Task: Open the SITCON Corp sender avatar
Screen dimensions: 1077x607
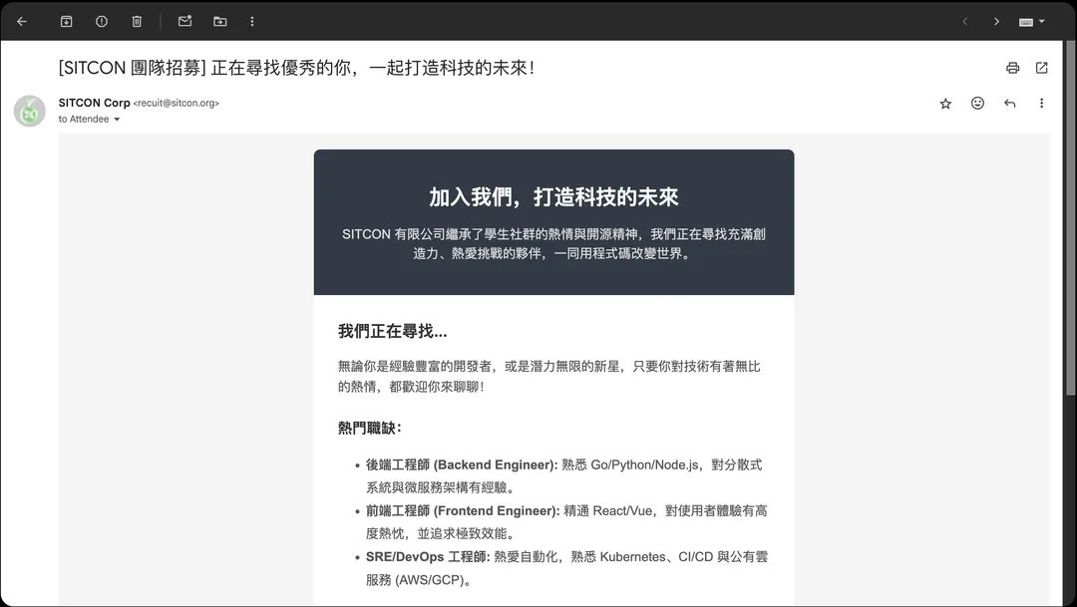Action: click(29, 111)
